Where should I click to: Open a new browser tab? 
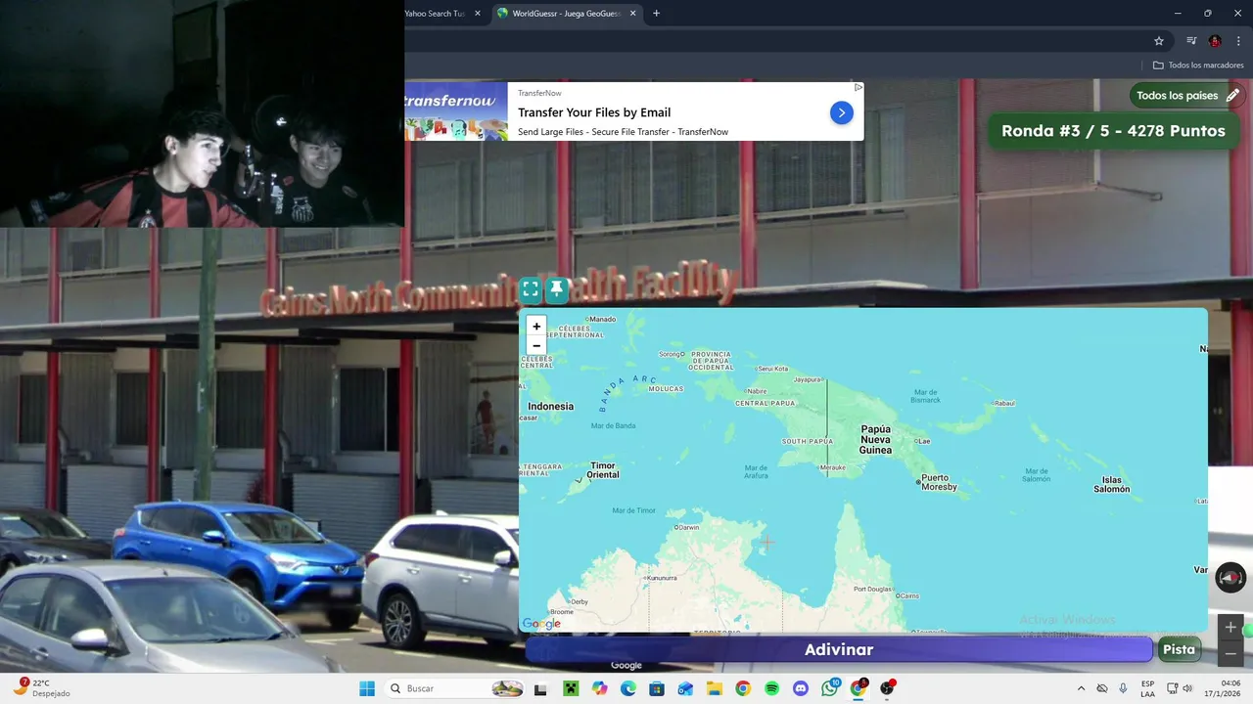point(656,14)
